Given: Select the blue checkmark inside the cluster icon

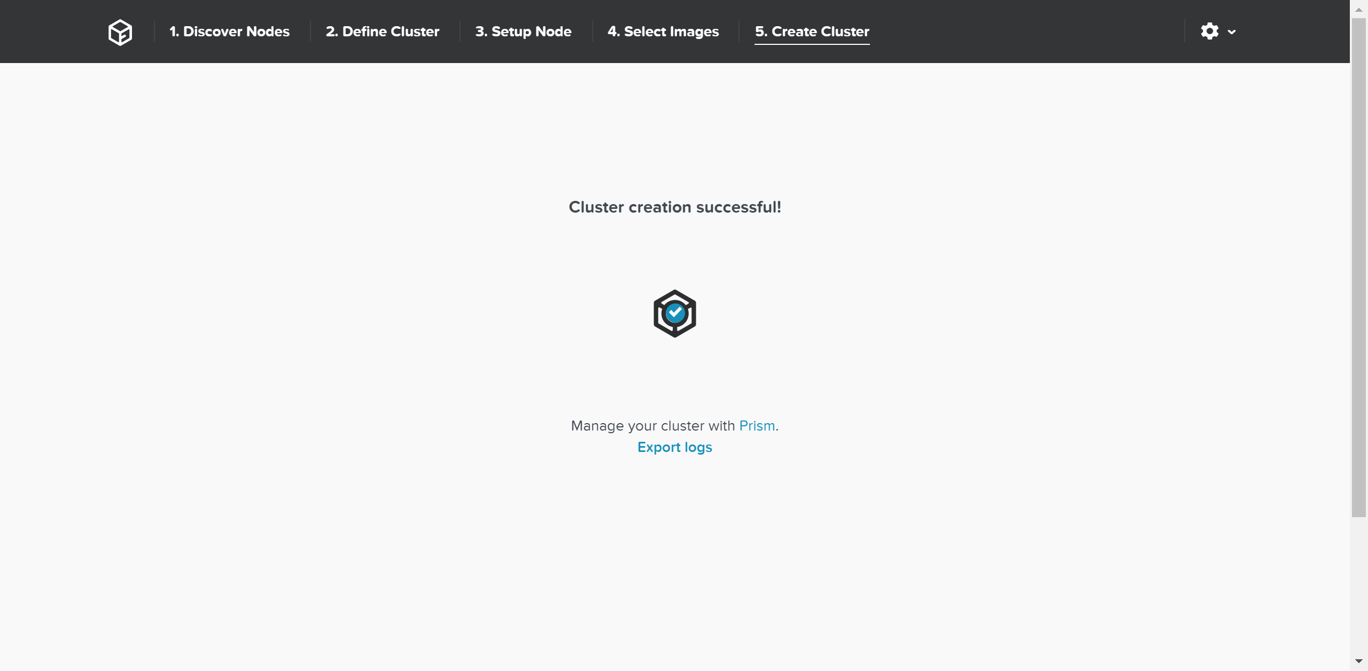Looking at the screenshot, I should [675, 314].
